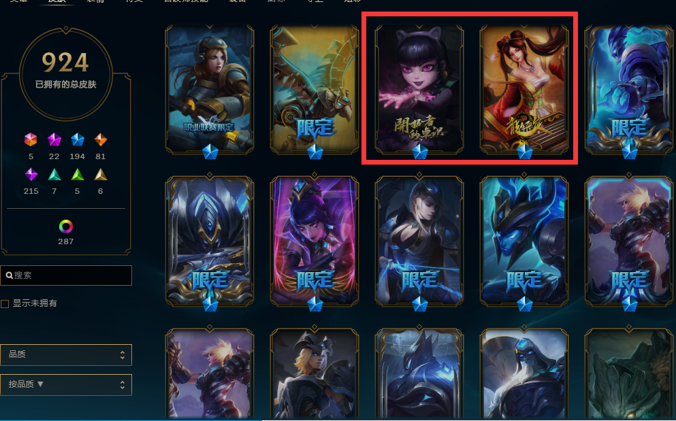Image resolution: width=676 pixels, height=421 pixels.
Task: Open the purple-haired archer 限定 skin
Action: [x=315, y=241]
